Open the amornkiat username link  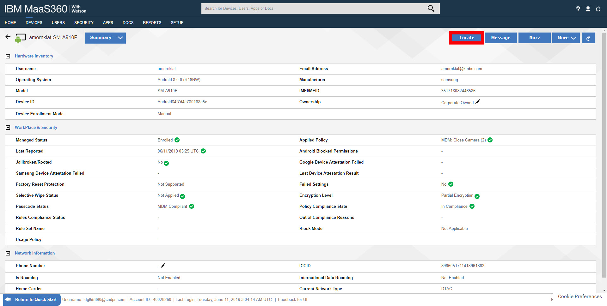coord(167,69)
